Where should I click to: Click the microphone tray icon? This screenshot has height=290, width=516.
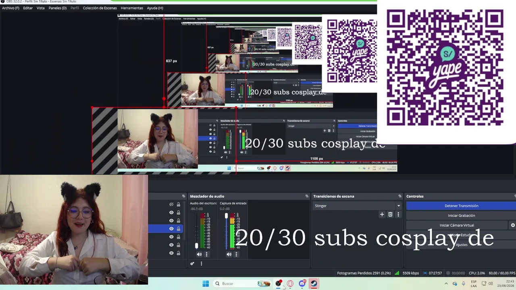463,284
